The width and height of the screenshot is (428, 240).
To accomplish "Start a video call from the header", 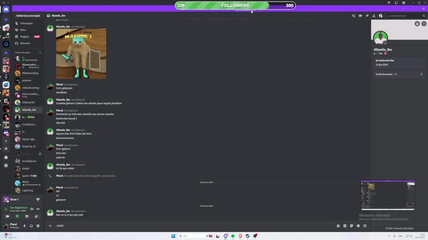I will tap(360, 16).
